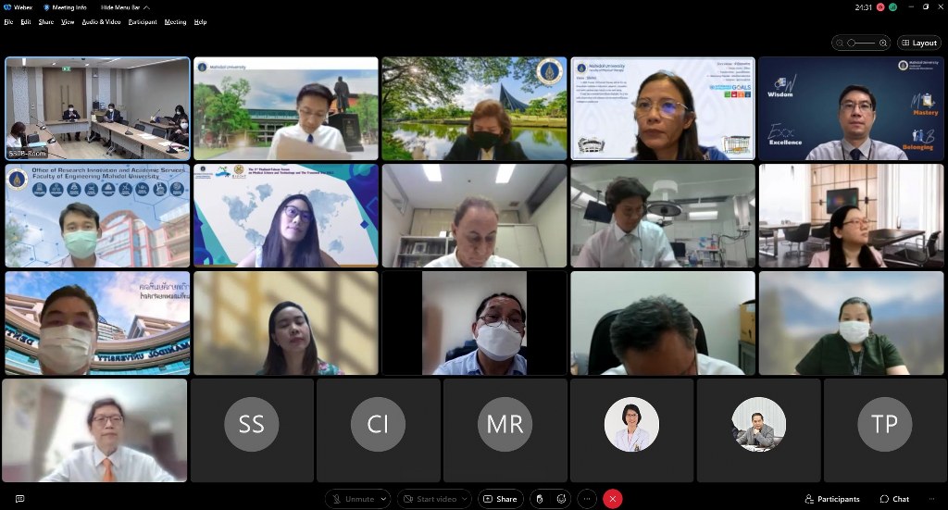The image size is (948, 510).
Task: Click the raise hand gesture icon
Action: pyautogui.click(x=538, y=499)
